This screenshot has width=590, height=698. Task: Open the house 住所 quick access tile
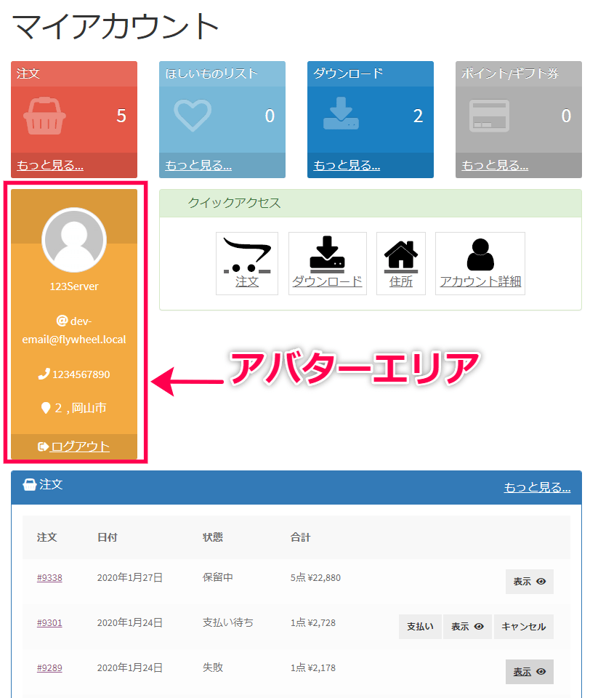pos(401,263)
